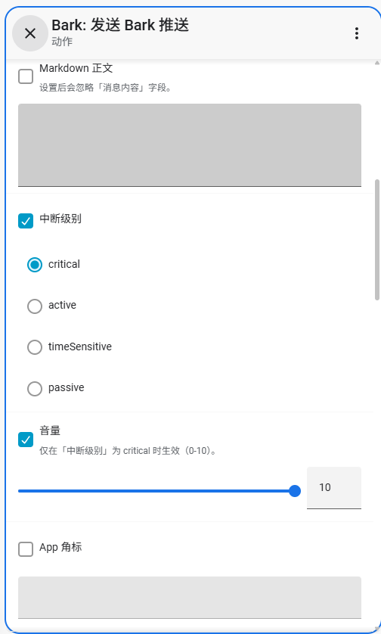Enable the Markdown 正文 checkbox

tap(26, 76)
